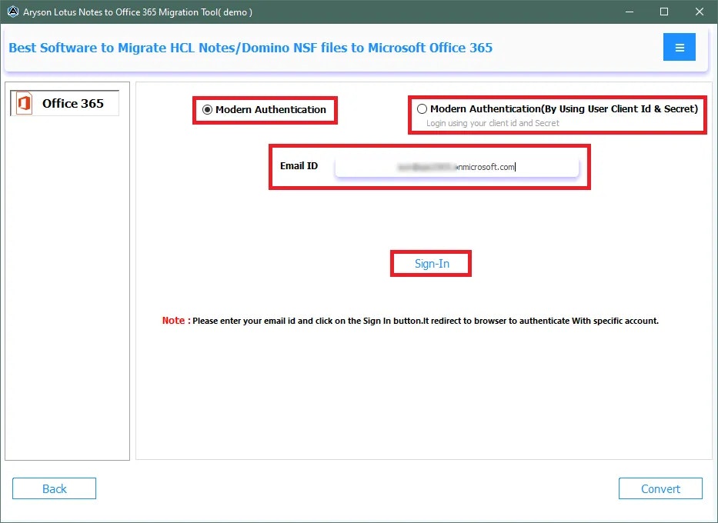Maximize the Aryson migration tool window
This screenshot has width=718, height=523.
[x=664, y=12]
